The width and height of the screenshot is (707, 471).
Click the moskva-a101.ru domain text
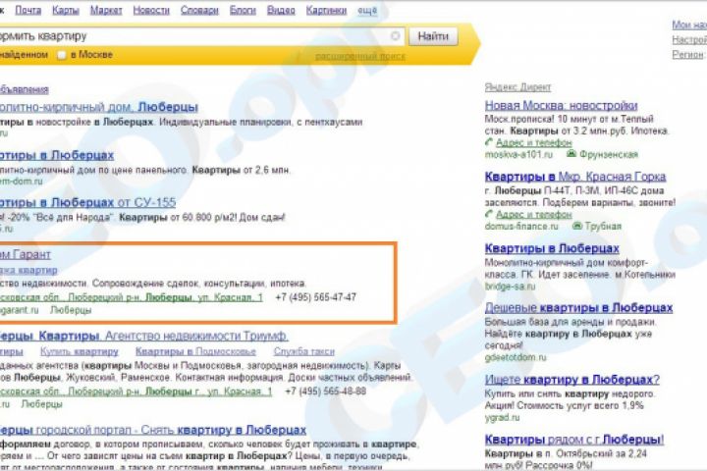518,155
